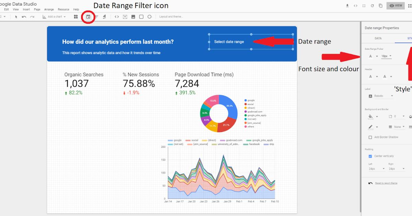Select the rectangle shape tool

[x=141, y=16]
